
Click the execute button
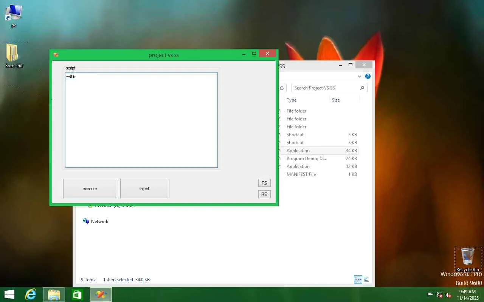pyautogui.click(x=90, y=188)
